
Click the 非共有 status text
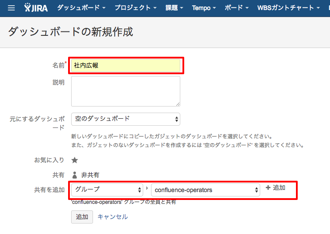[90, 175]
